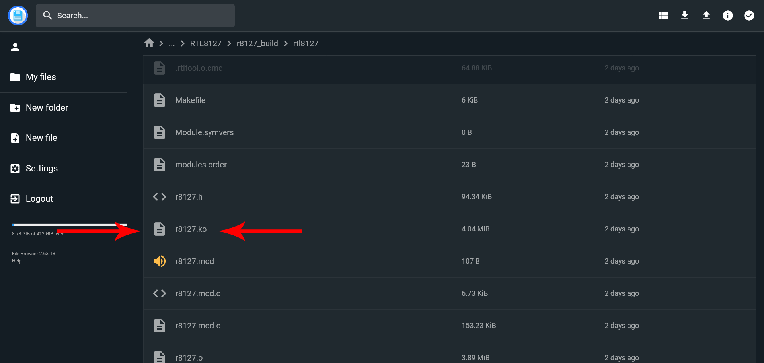Screen dimensions: 764x363
Task: Click the My files folder icon
Action: tap(15, 77)
